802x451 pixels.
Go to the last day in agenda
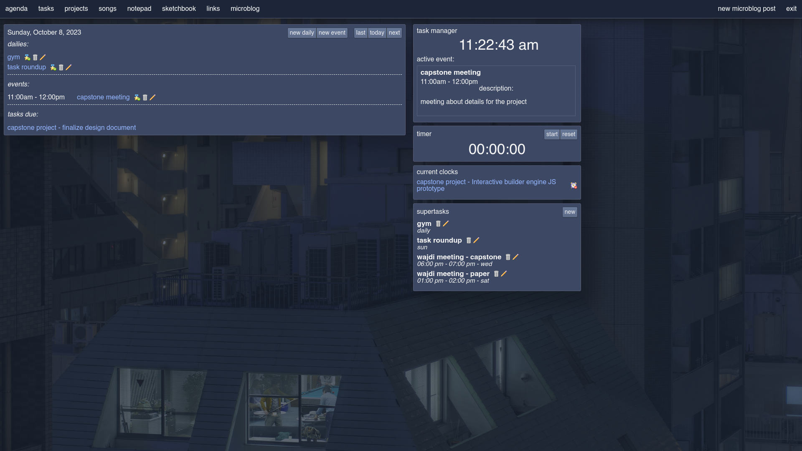[361, 33]
